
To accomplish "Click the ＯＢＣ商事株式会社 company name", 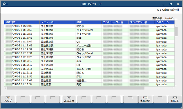I will tap(168, 10).
